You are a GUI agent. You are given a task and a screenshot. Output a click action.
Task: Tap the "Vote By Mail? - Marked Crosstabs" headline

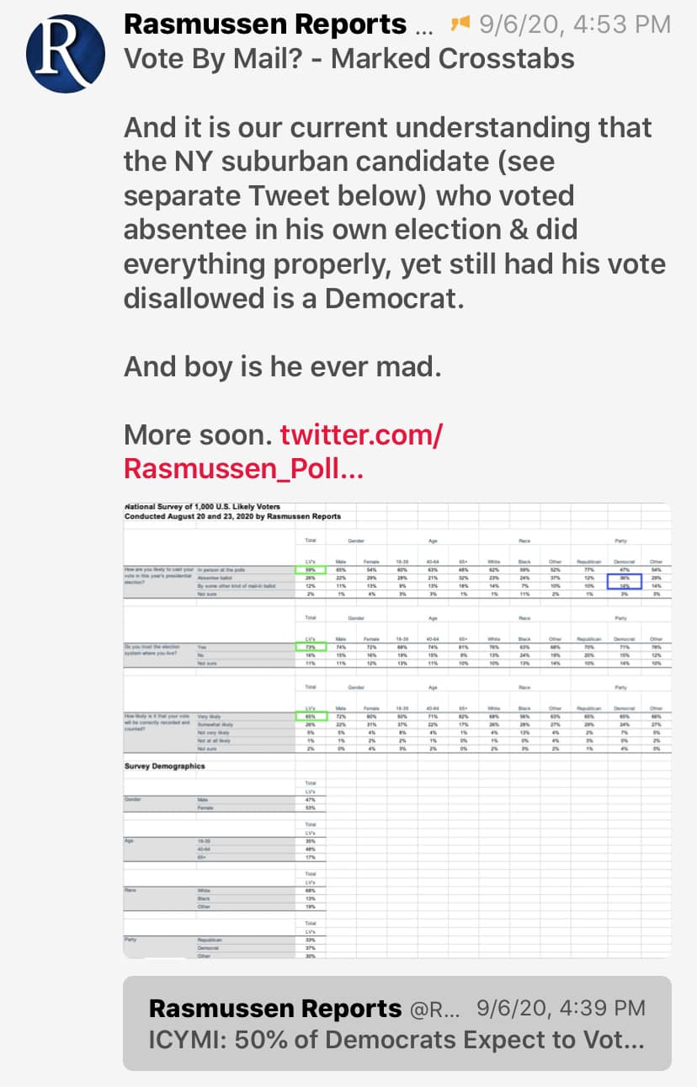349,59
